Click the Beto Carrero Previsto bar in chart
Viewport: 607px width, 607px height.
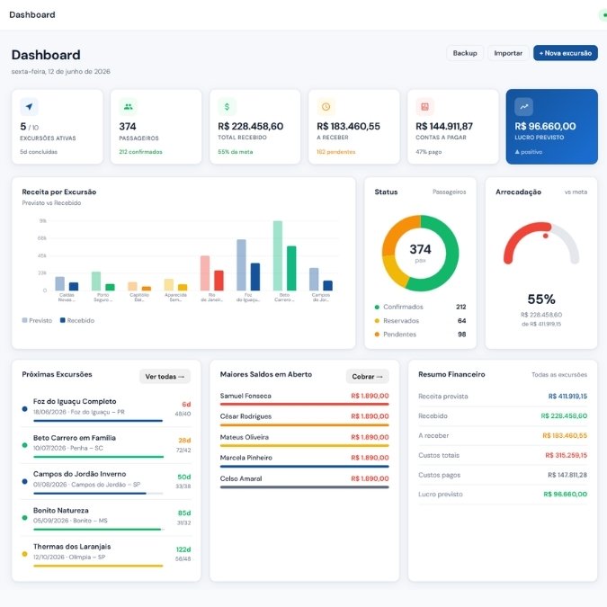point(278,255)
